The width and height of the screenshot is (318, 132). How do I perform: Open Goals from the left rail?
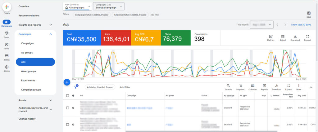click(7, 33)
